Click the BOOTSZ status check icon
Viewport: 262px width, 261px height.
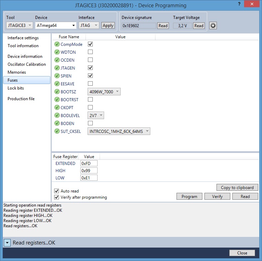57,92
